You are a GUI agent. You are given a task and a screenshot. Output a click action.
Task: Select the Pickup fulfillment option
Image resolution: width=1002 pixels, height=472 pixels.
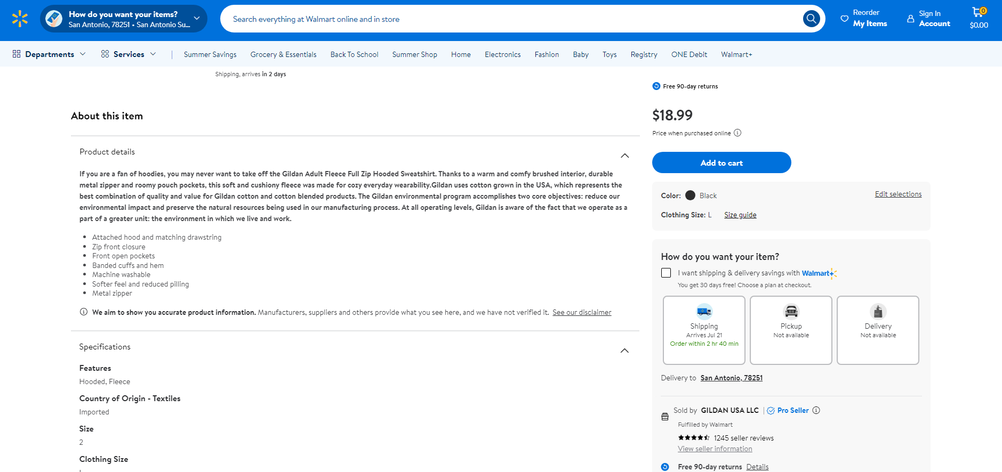tap(791, 330)
